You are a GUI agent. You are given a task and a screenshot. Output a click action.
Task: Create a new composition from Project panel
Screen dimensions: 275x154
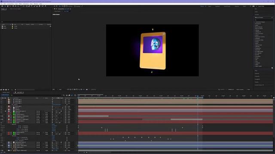(x=6, y=90)
